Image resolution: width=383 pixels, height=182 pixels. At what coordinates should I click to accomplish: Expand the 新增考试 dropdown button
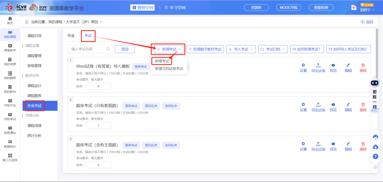point(169,49)
